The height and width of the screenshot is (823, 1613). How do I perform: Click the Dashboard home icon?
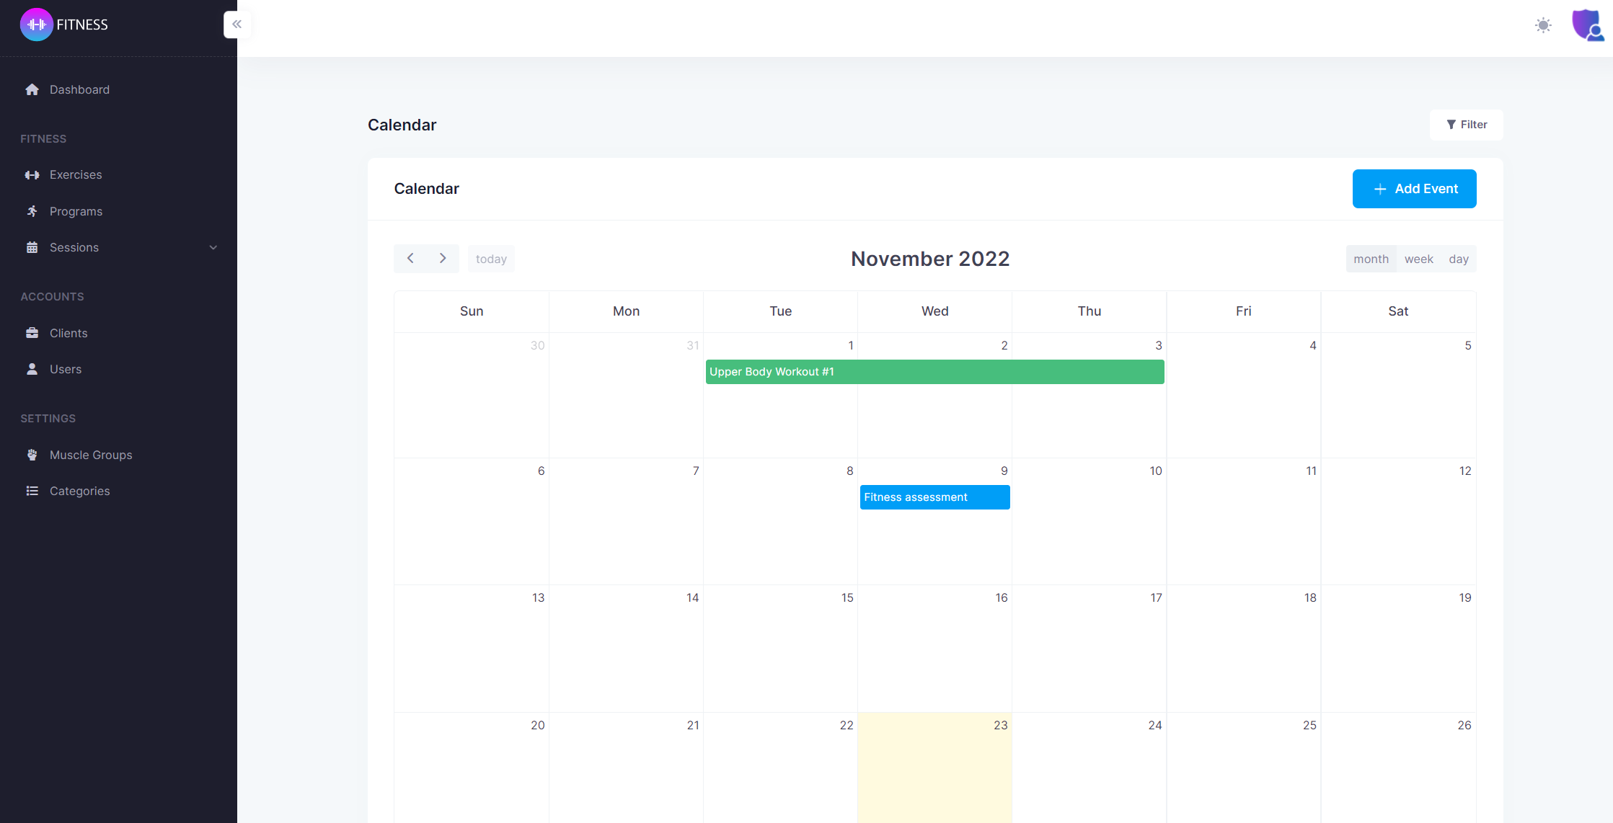(32, 89)
